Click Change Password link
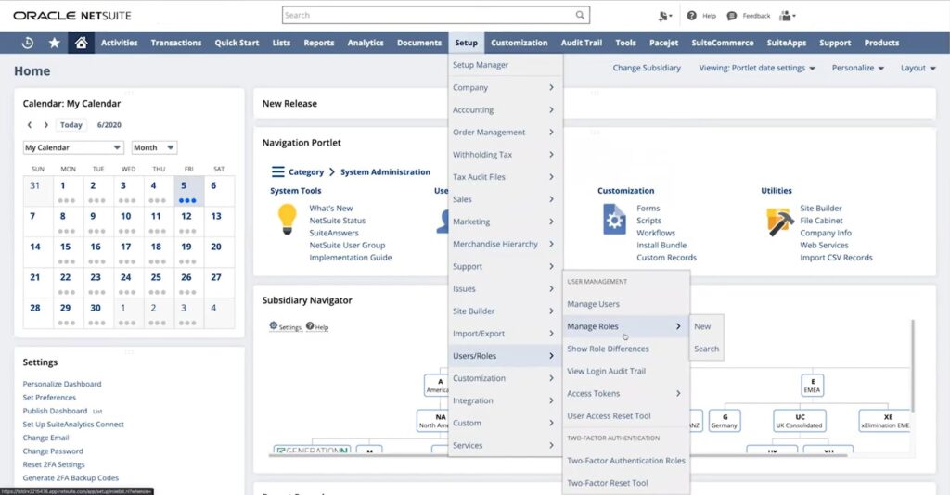The height and width of the screenshot is (495, 950). pos(53,451)
